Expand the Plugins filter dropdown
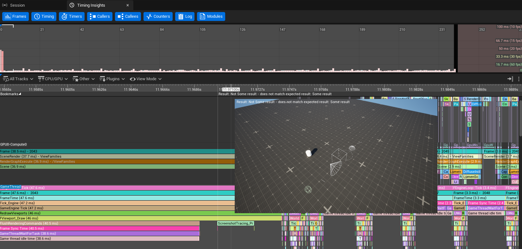Image resolution: width=522 pixels, height=249 pixels. [112, 79]
